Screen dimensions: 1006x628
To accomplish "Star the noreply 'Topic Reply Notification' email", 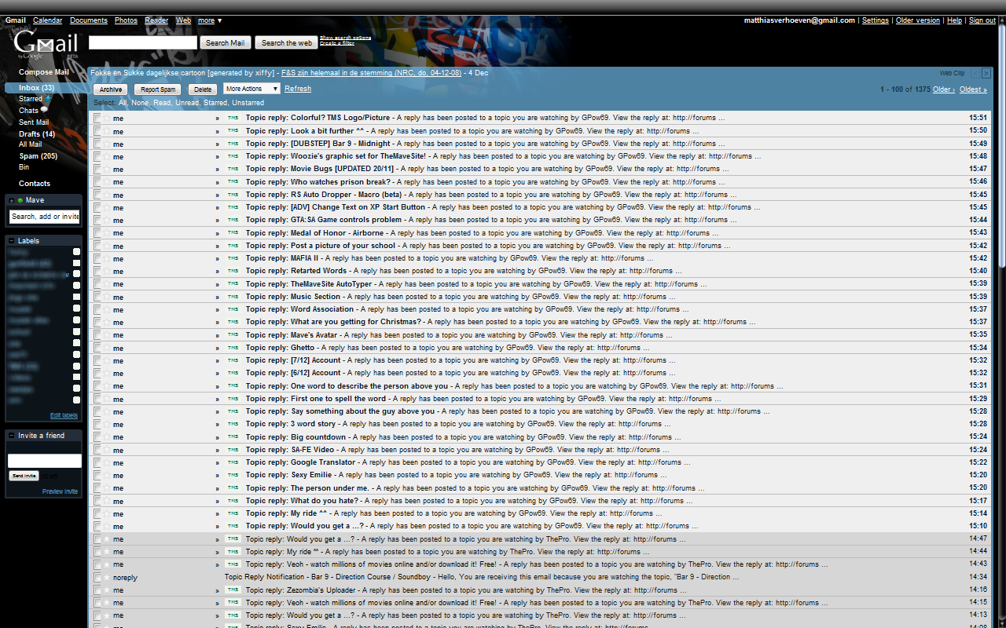I will tap(106, 577).
